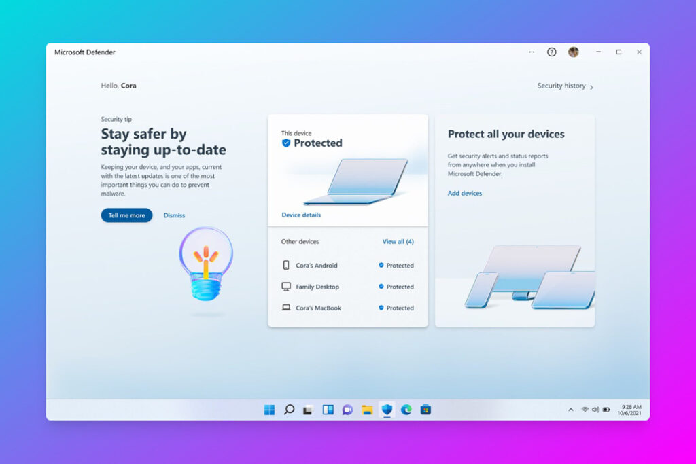Click the devices illustration in Protect all card
This screenshot has width=696, height=464.
click(529, 276)
